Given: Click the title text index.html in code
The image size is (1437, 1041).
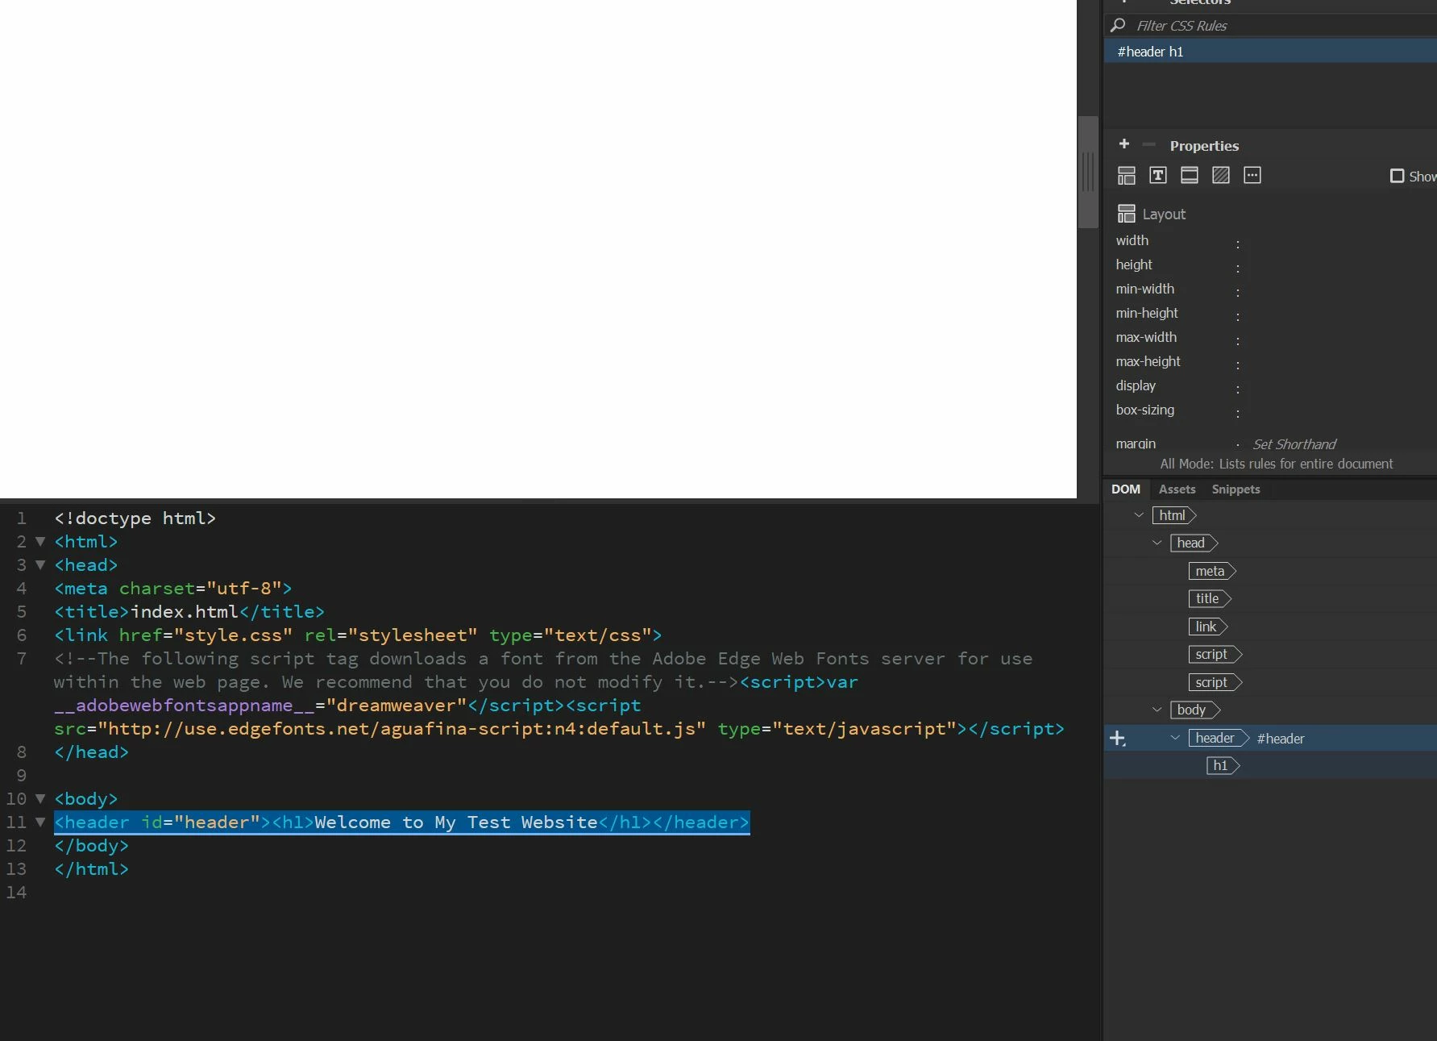Looking at the screenshot, I should click(185, 612).
